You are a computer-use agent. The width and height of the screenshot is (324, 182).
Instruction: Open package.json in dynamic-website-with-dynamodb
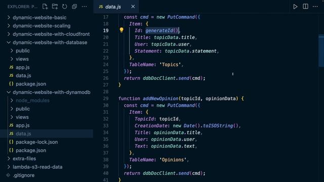click(x=31, y=151)
